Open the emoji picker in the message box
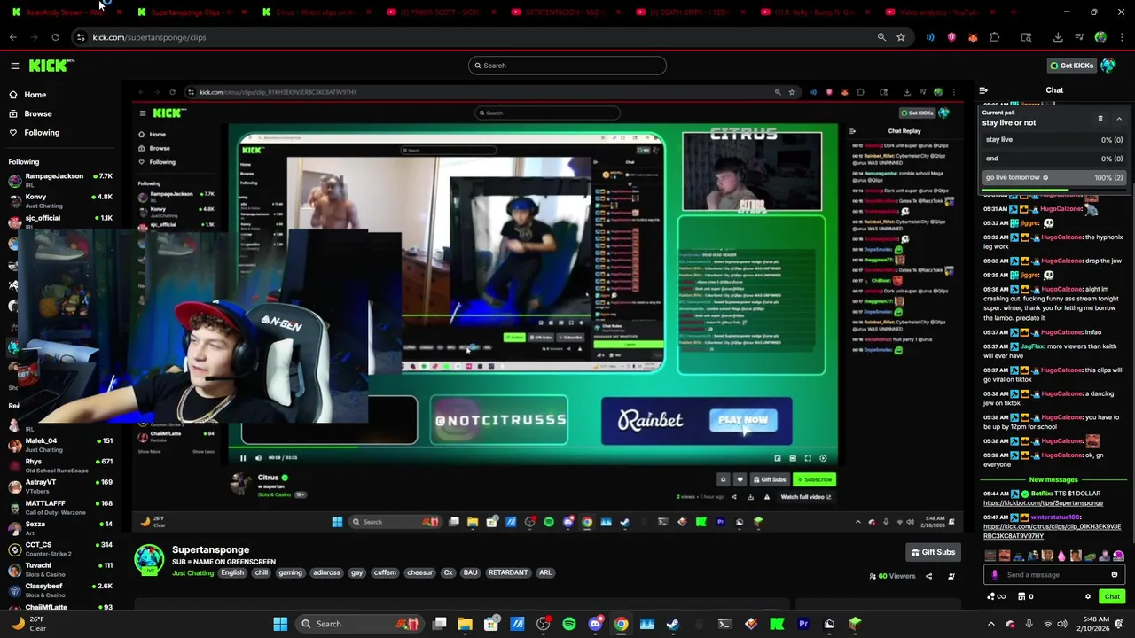Viewport: 1135px width, 638px height. pos(1115,575)
